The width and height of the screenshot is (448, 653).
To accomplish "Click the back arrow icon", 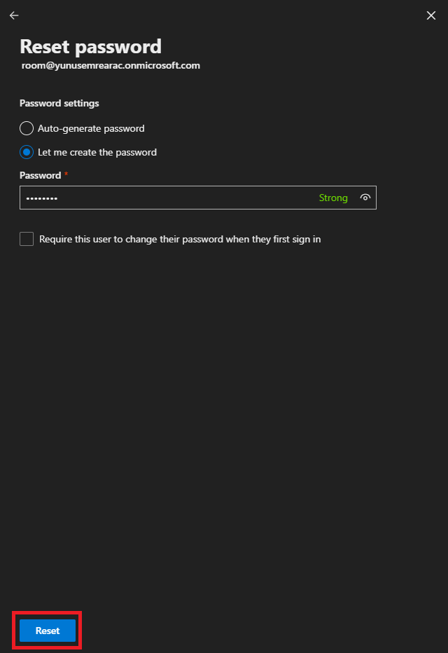I will 14,15.
